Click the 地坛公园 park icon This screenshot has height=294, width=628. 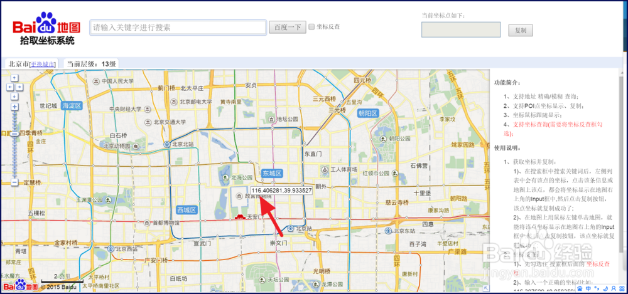tap(271, 119)
